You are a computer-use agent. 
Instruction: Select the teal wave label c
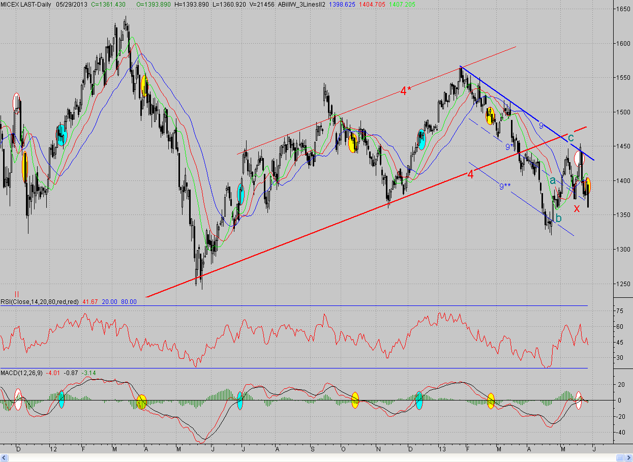point(571,137)
